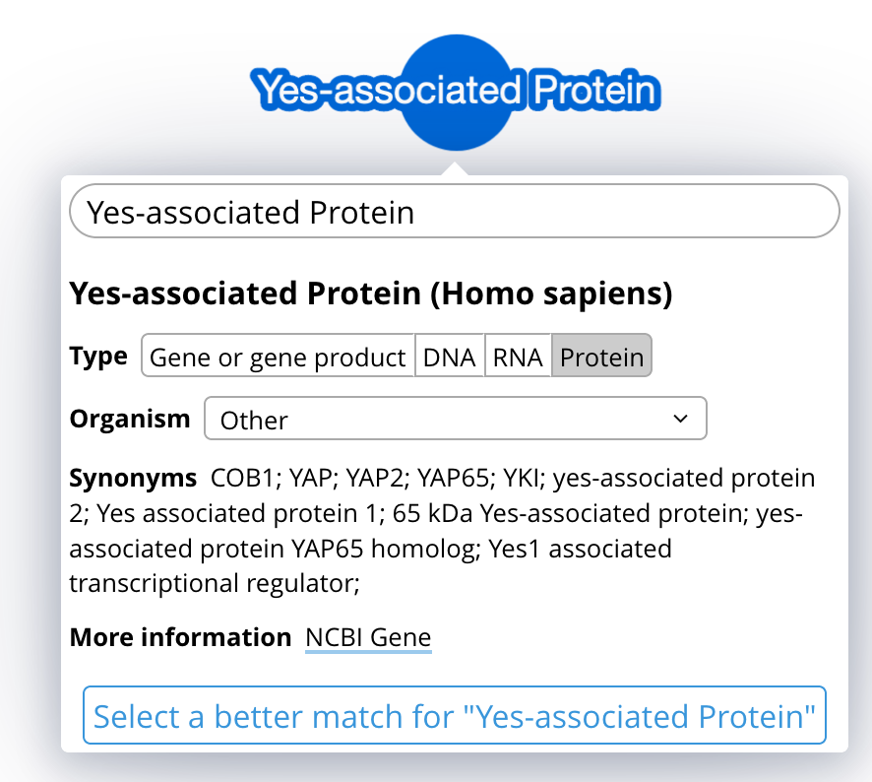The image size is (872, 782).
Task: Choose RNA as the entity type
Action: pos(518,357)
